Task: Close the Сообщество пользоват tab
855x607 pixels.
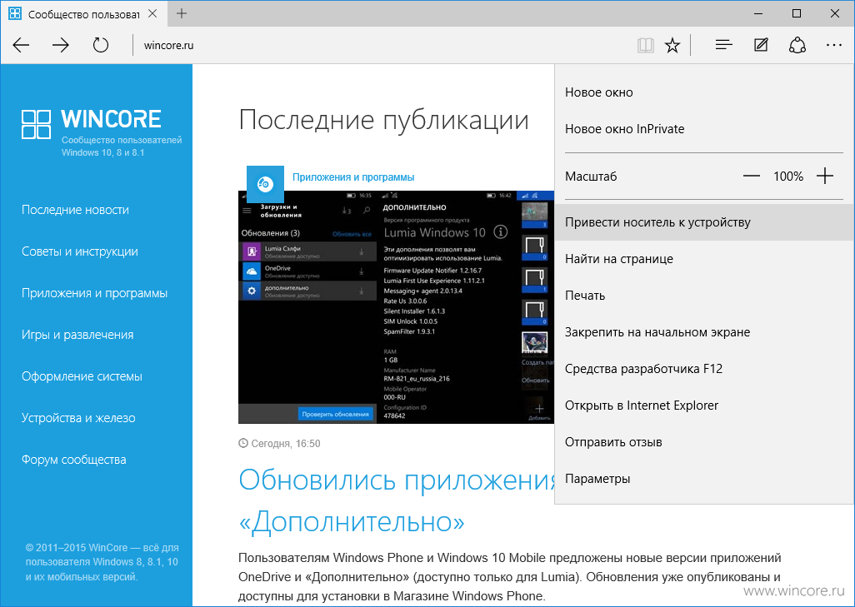Action: pos(152,13)
